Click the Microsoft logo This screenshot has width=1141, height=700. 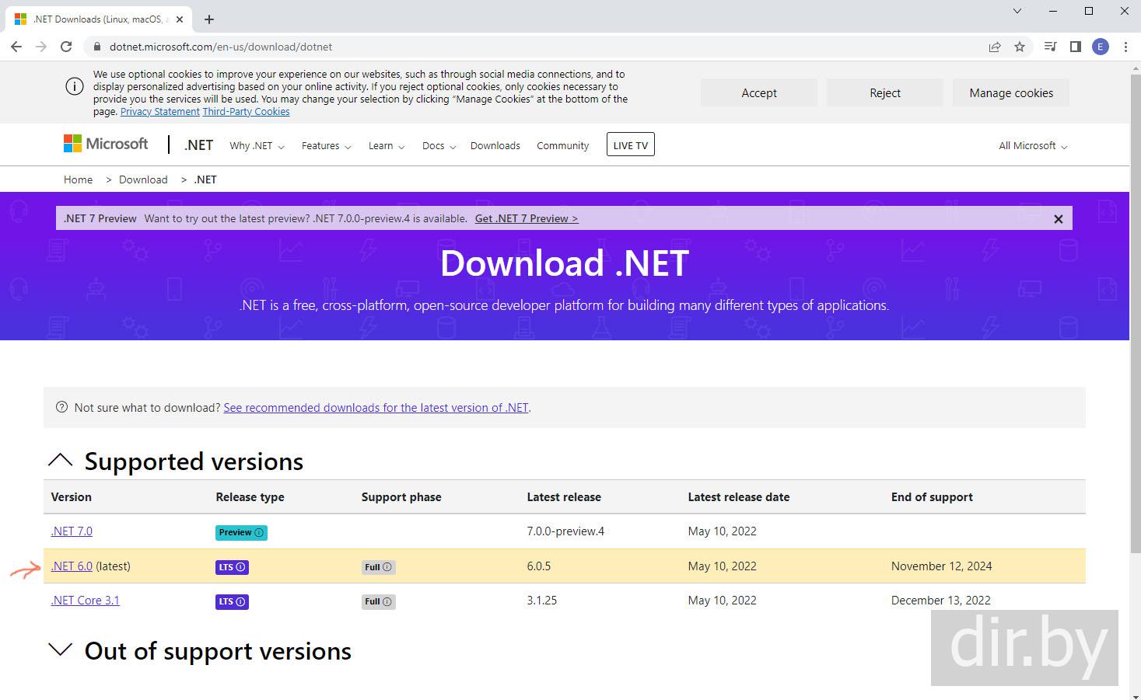(x=106, y=145)
